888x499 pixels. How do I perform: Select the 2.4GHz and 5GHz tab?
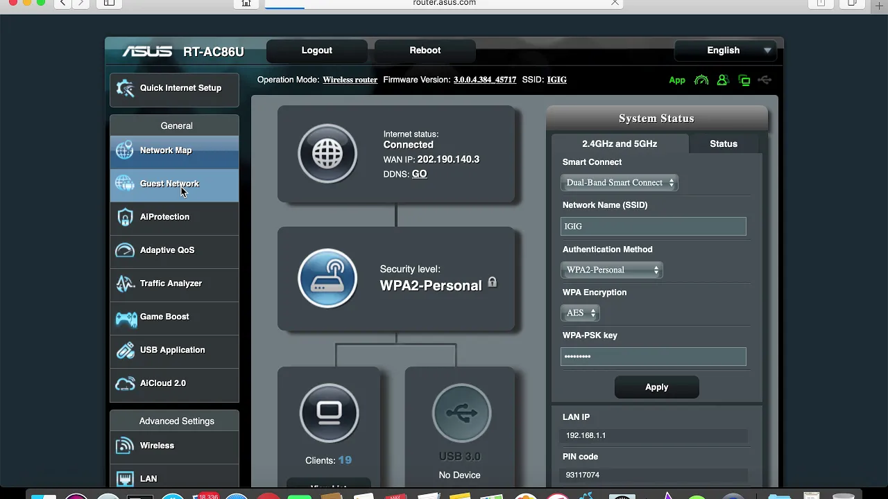click(620, 144)
